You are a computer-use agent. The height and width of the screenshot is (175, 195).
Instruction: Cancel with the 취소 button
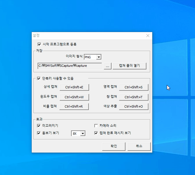[139, 146]
